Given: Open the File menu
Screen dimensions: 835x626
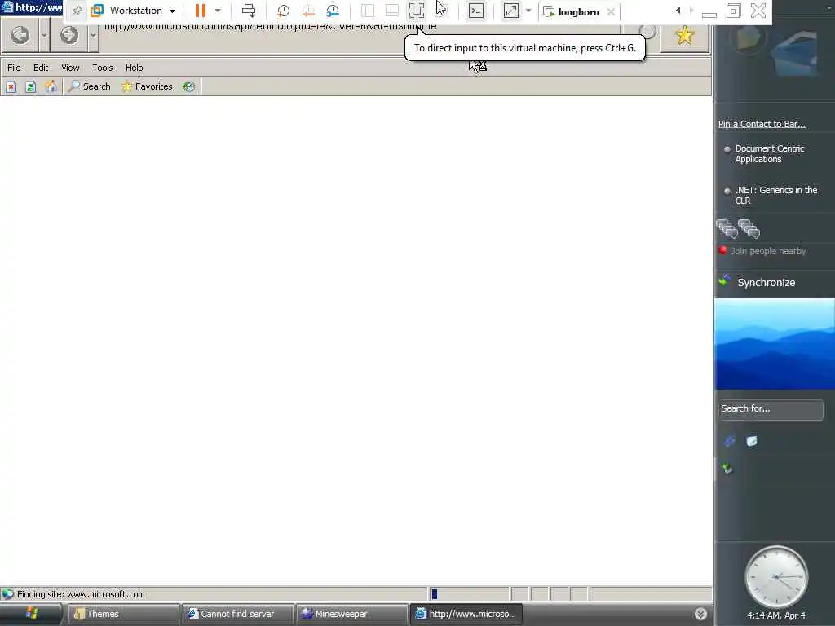Looking at the screenshot, I should click(14, 68).
